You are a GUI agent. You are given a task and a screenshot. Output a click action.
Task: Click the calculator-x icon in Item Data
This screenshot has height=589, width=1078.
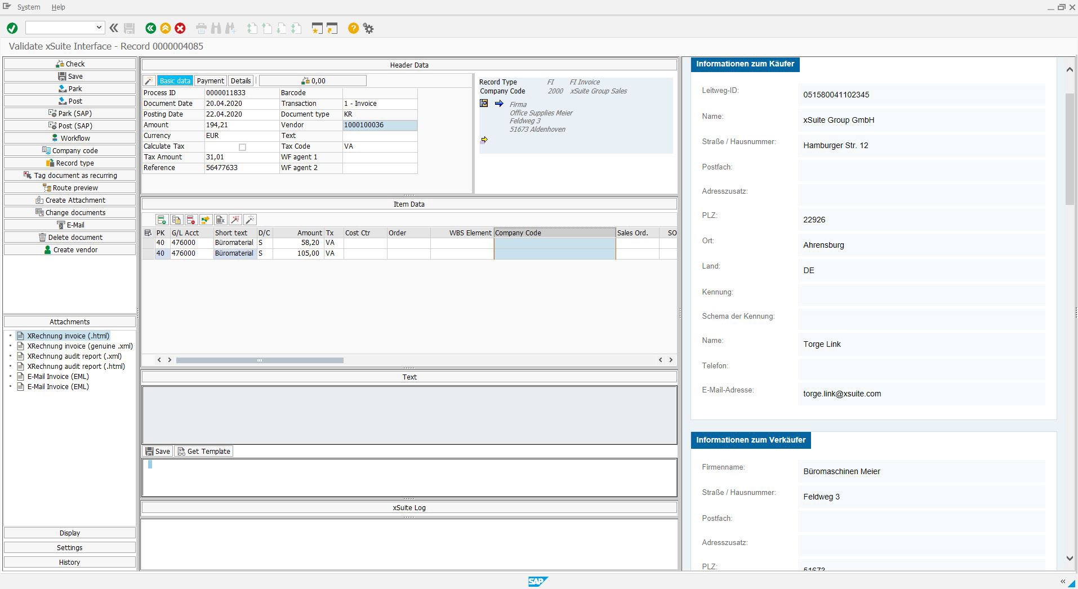coord(220,220)
